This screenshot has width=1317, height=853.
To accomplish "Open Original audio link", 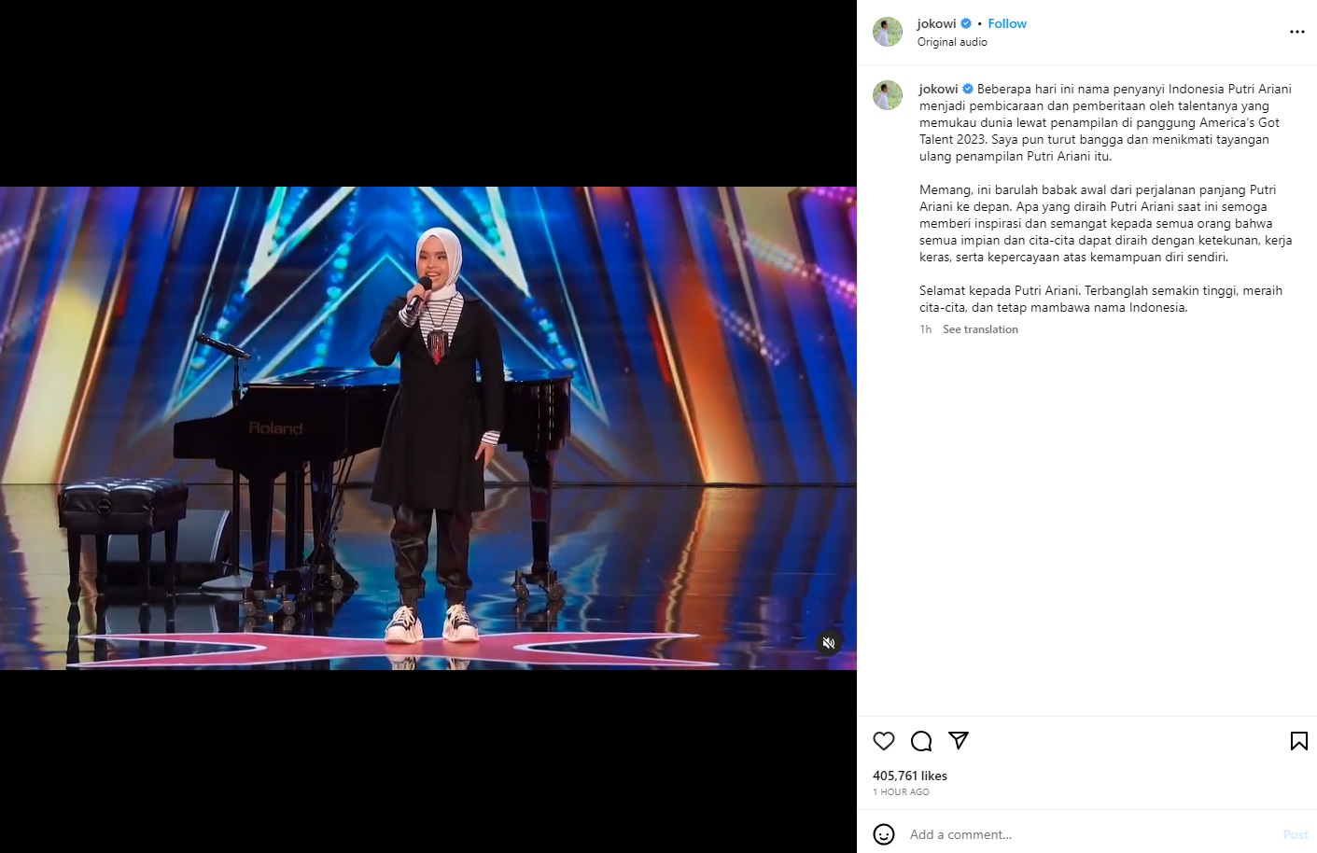I will 952,42.
